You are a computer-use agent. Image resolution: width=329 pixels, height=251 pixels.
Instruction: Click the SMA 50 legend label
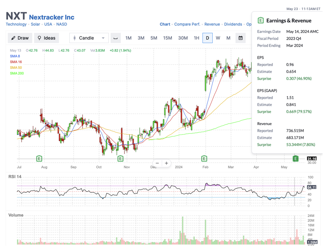pyautogui.click(x=16, y=67)
